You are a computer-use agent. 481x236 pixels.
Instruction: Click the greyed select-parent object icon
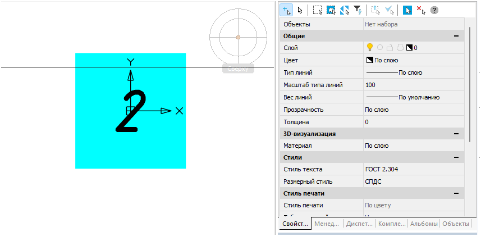[375, 11]
